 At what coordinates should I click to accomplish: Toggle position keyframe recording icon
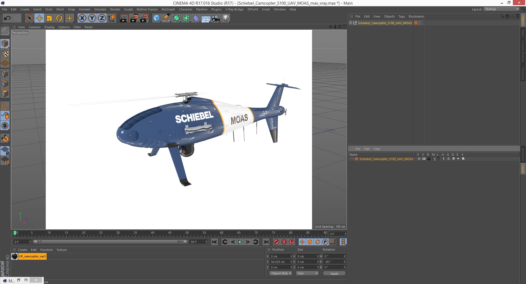(302, 242)
